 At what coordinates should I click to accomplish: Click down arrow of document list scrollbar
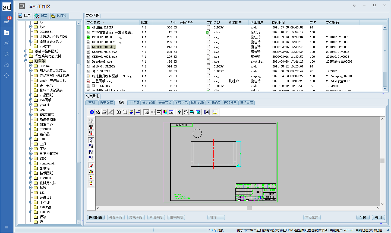click(384, 89)
